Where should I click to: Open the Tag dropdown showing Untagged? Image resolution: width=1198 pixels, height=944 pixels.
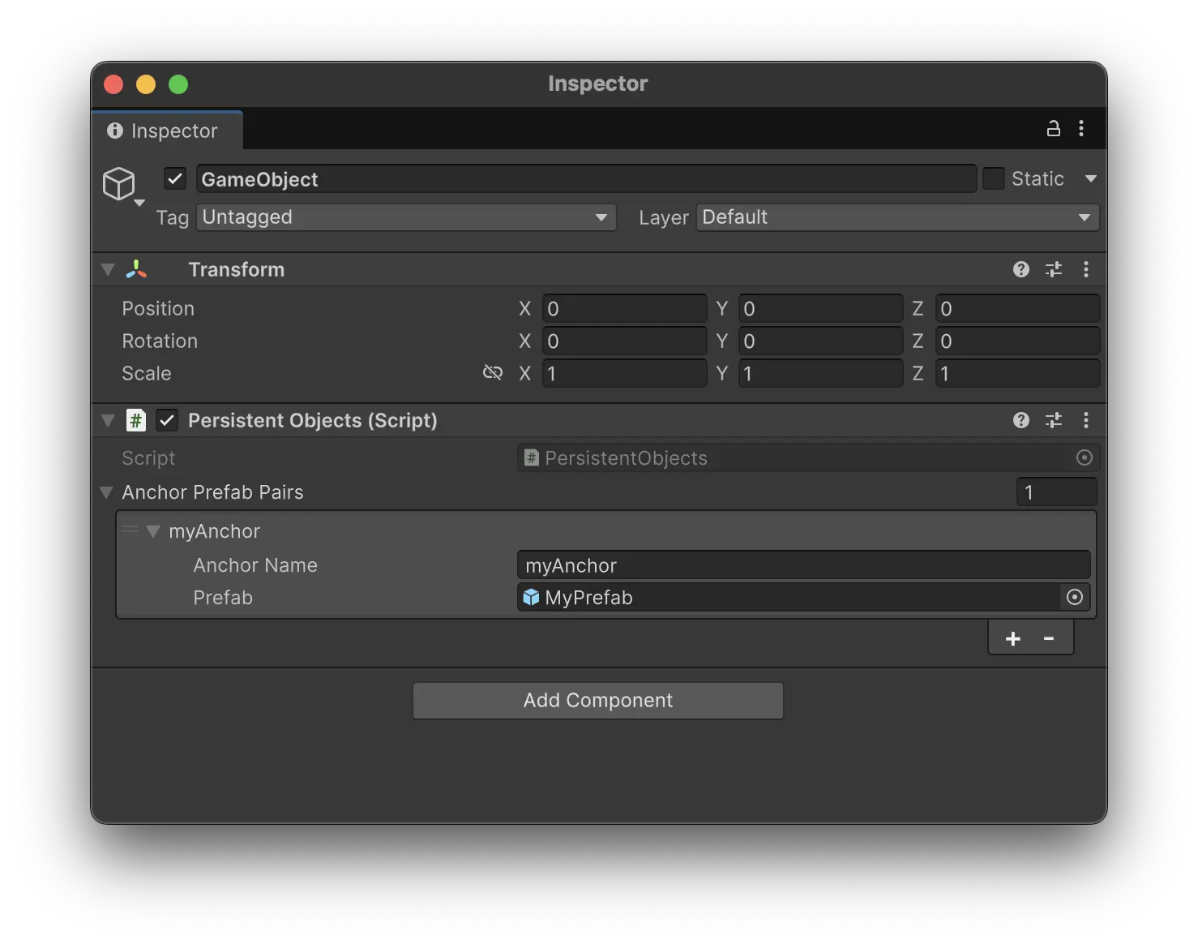(405, 217)
